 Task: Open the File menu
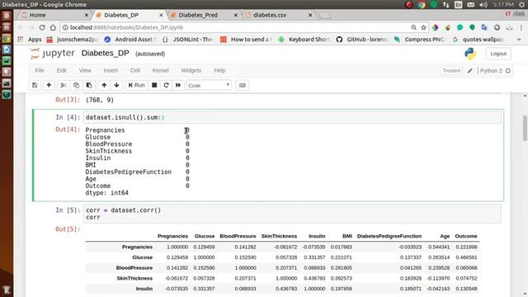click(x=40, y=70)
